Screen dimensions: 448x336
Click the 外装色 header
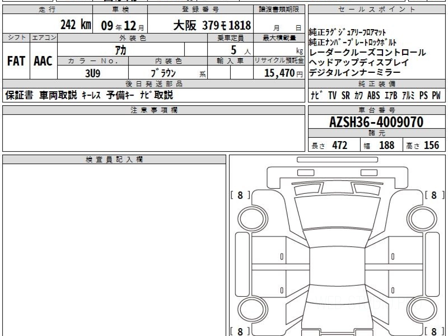click(x=133, y=38)
